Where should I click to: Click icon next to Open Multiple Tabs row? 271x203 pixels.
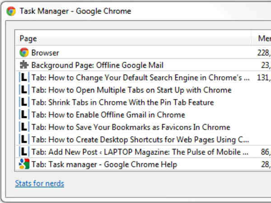[24, 90]
